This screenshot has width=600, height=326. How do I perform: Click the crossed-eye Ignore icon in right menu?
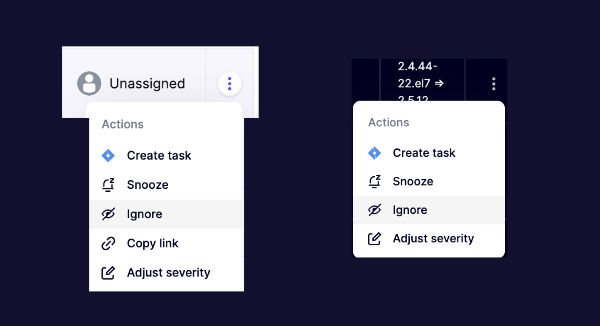coord(374,210)
